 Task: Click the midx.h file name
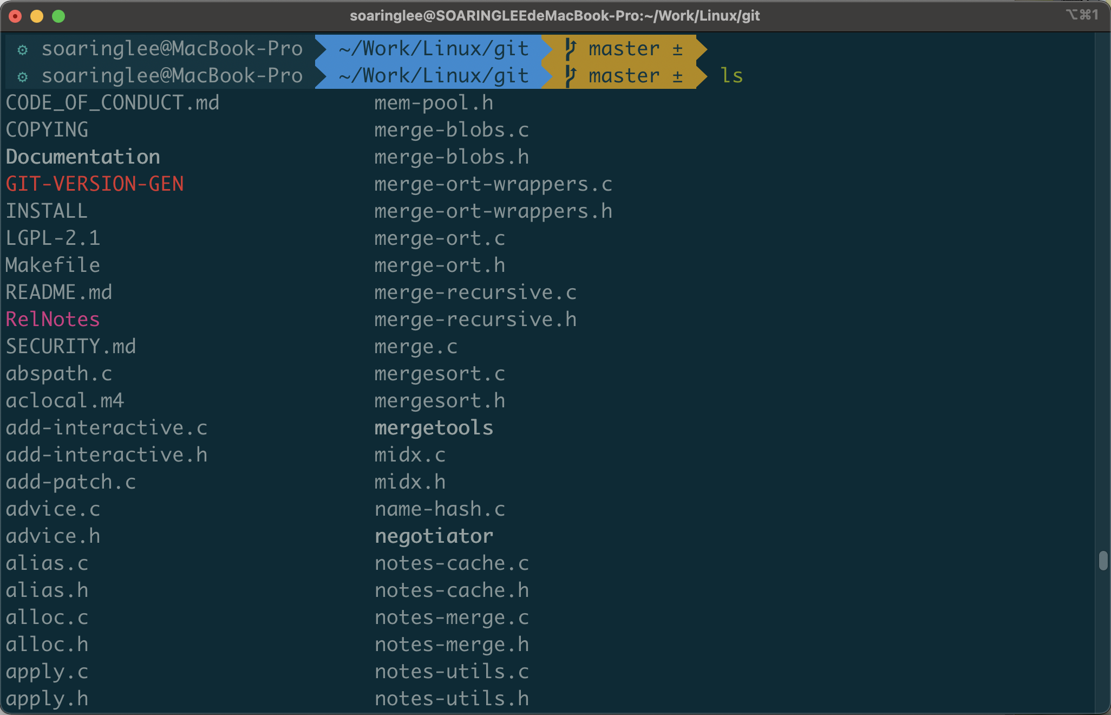coord(410,482)
